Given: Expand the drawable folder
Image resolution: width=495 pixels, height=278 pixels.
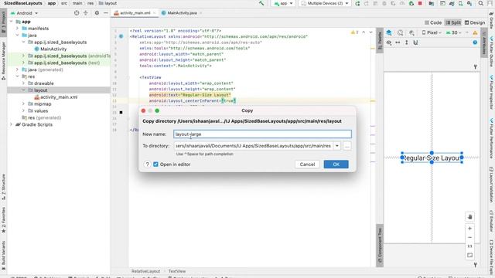Looking at the screenshot, I should pyautogui.click(x=24, y=83).
